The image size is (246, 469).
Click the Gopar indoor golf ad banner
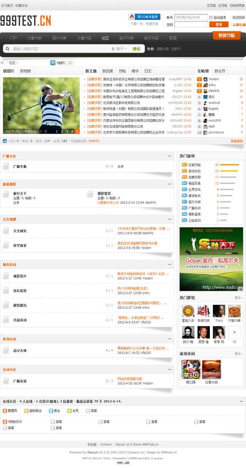[x=211, y=259]
